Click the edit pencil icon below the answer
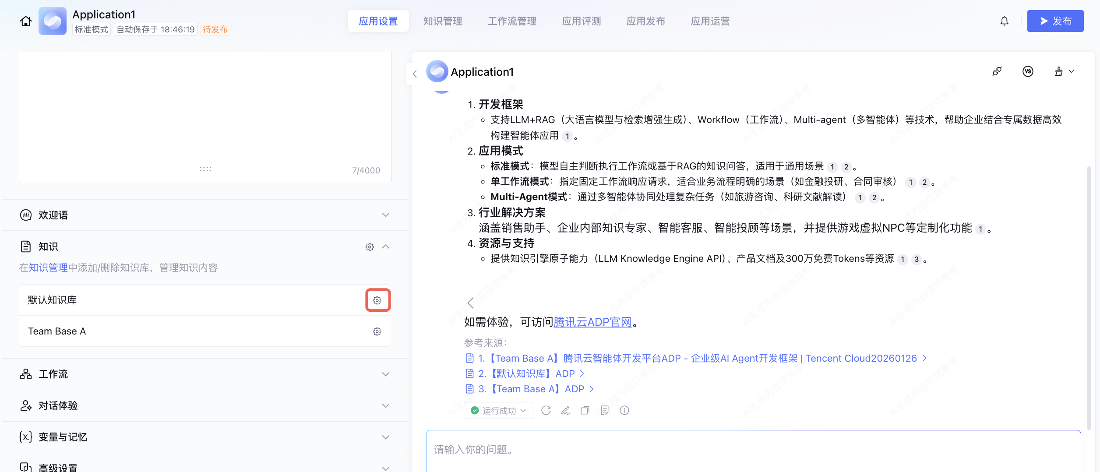 (x=566, y=410)
